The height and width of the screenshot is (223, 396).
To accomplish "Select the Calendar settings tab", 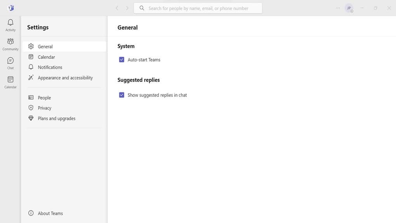I will pyautogui.click(x=64, y=57).
